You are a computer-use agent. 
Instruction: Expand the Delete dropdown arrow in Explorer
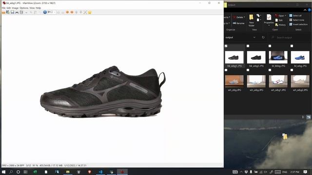[x=244, y=17]
